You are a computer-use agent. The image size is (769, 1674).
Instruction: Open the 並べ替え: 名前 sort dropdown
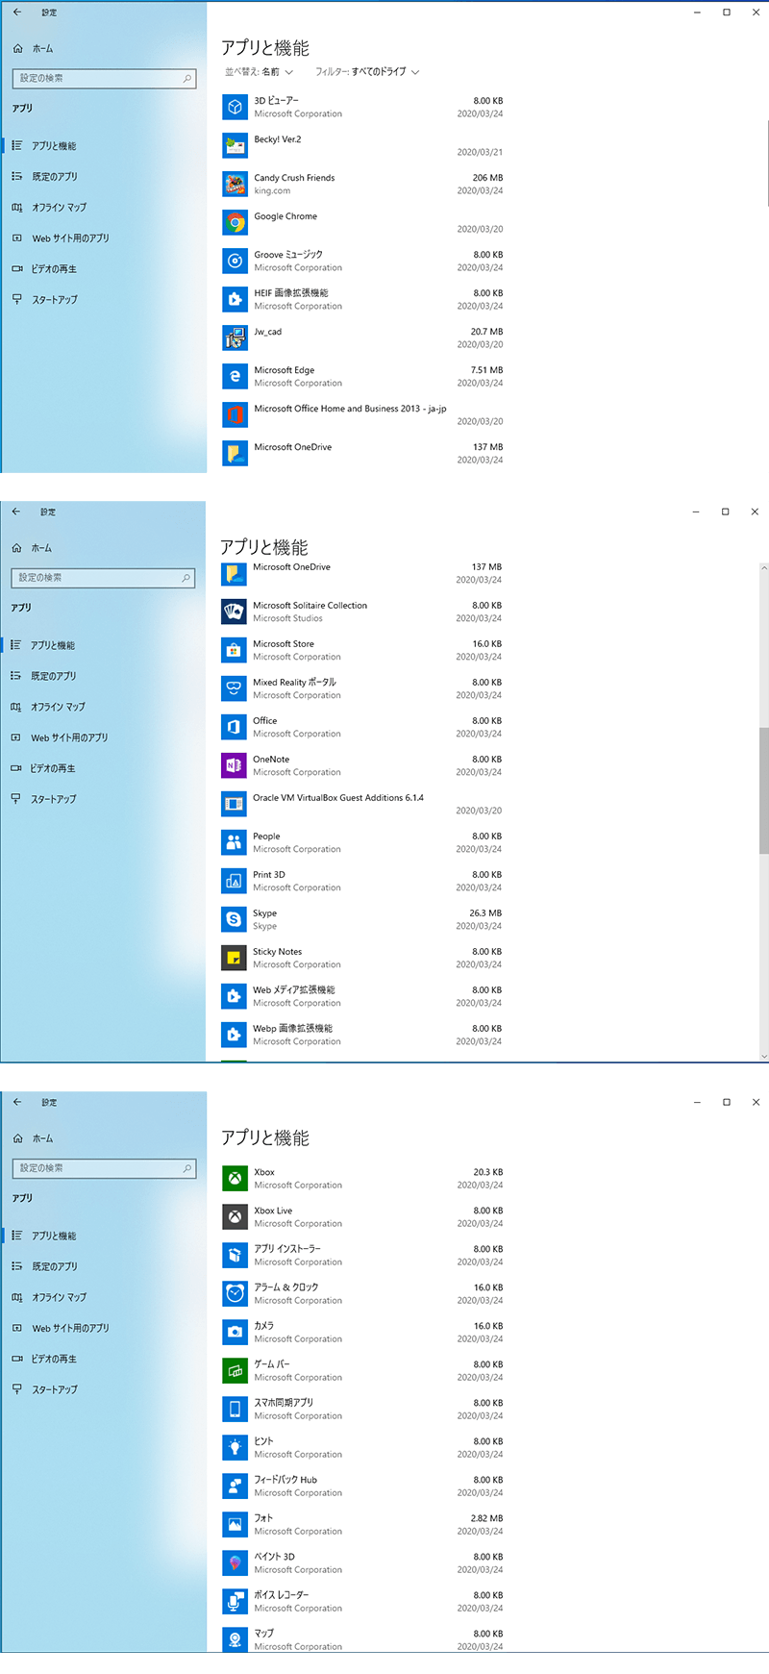coord(259,72)
